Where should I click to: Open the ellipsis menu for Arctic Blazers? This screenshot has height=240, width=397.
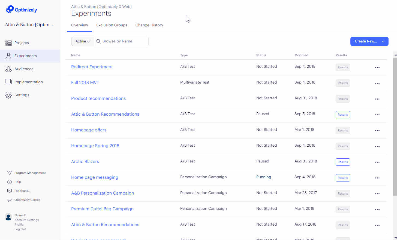[377, 162]
